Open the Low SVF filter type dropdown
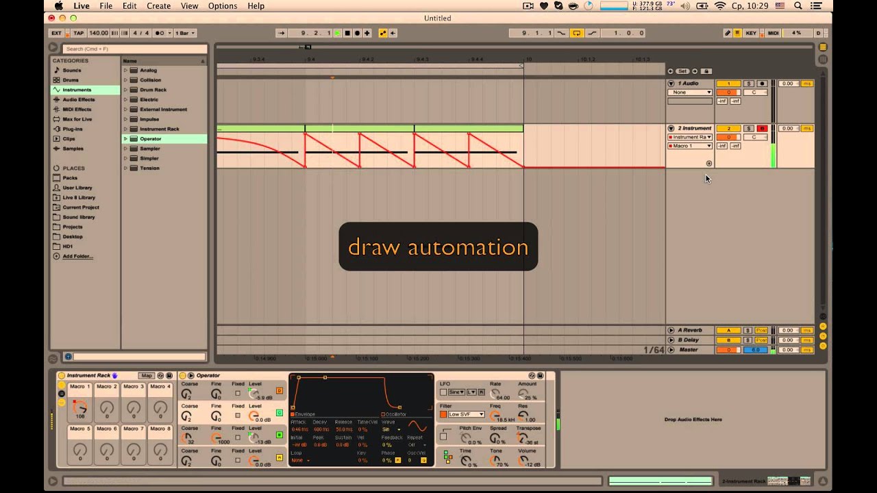The image size is (877, 493). click(x=466, y=414)
